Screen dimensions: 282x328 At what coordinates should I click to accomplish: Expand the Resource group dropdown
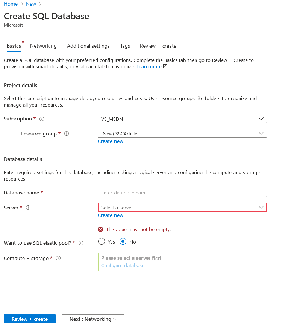pos(182,134)
